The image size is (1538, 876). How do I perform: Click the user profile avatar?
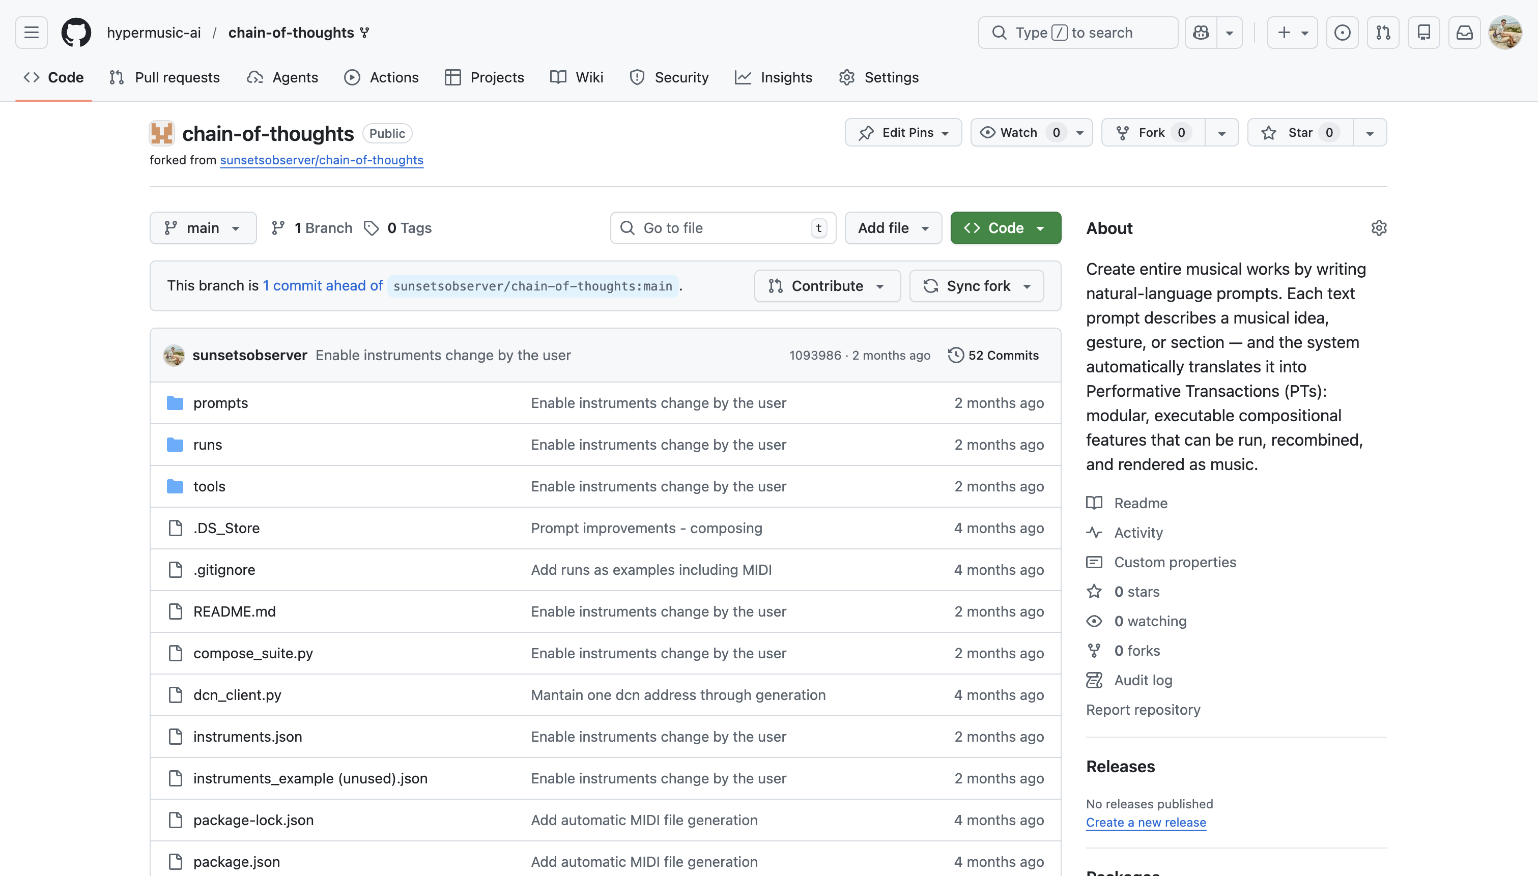point(1505,33)
